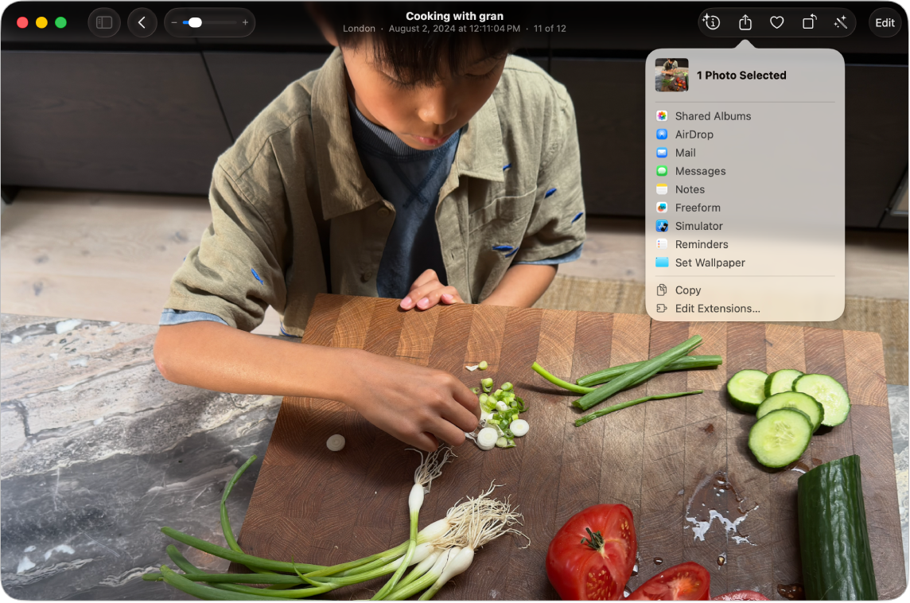Click the Notes icon in share options
The image size is (910, 603).
pos(662,189)
